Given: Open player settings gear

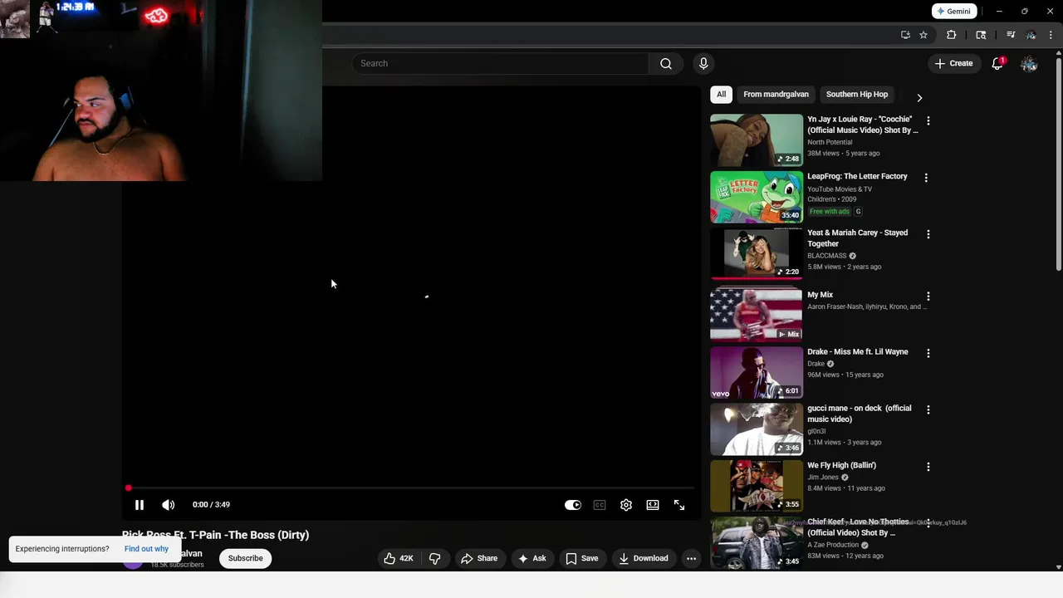Looking at the screenshot, I should pyautogui.click(x=626, y=505).
